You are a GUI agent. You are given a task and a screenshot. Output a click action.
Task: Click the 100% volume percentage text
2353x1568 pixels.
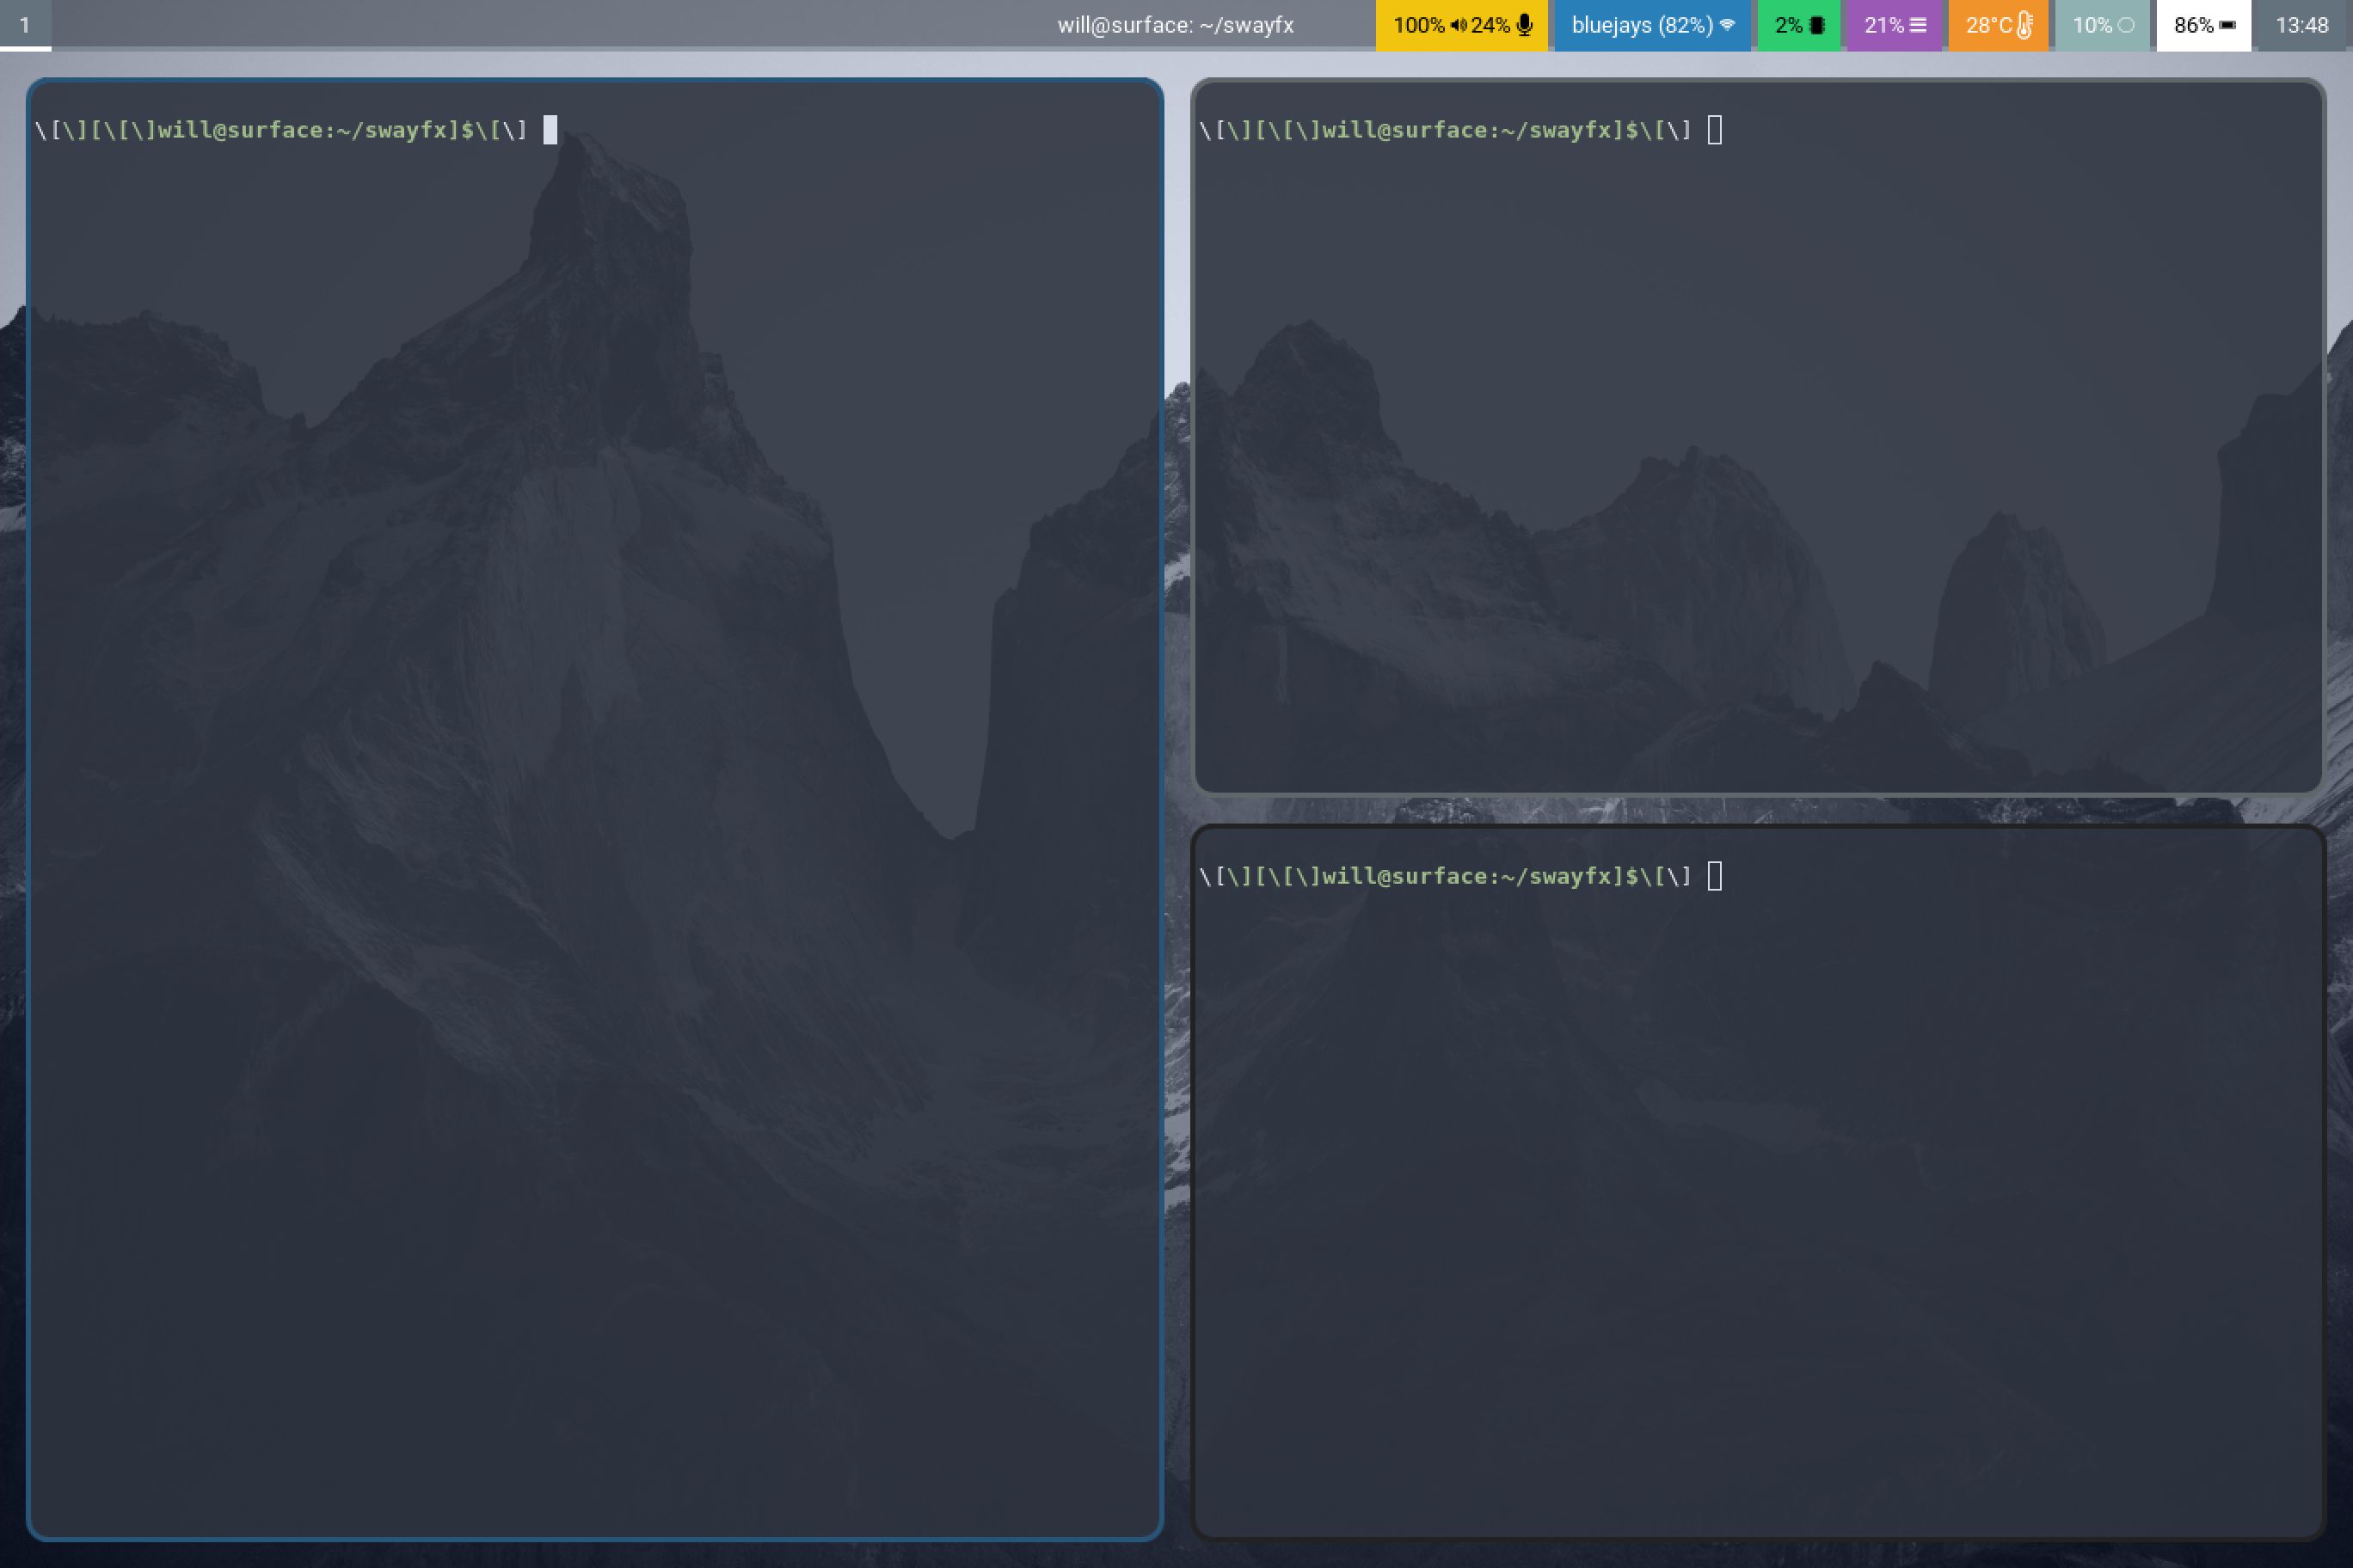(x=1419, y=25)
